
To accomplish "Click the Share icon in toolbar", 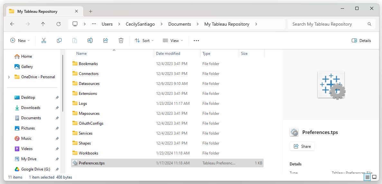I will coord(106,40).
